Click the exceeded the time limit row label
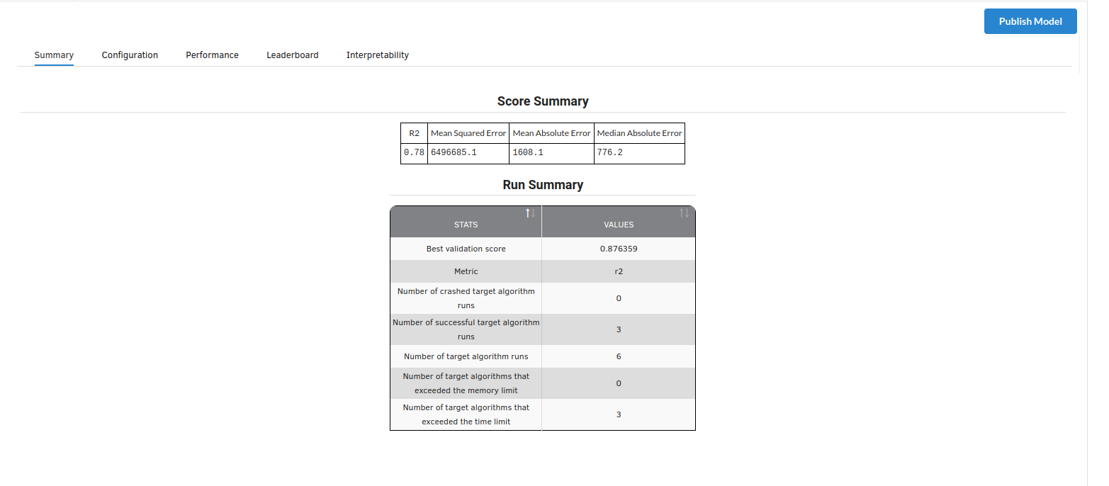 point(466,414)
